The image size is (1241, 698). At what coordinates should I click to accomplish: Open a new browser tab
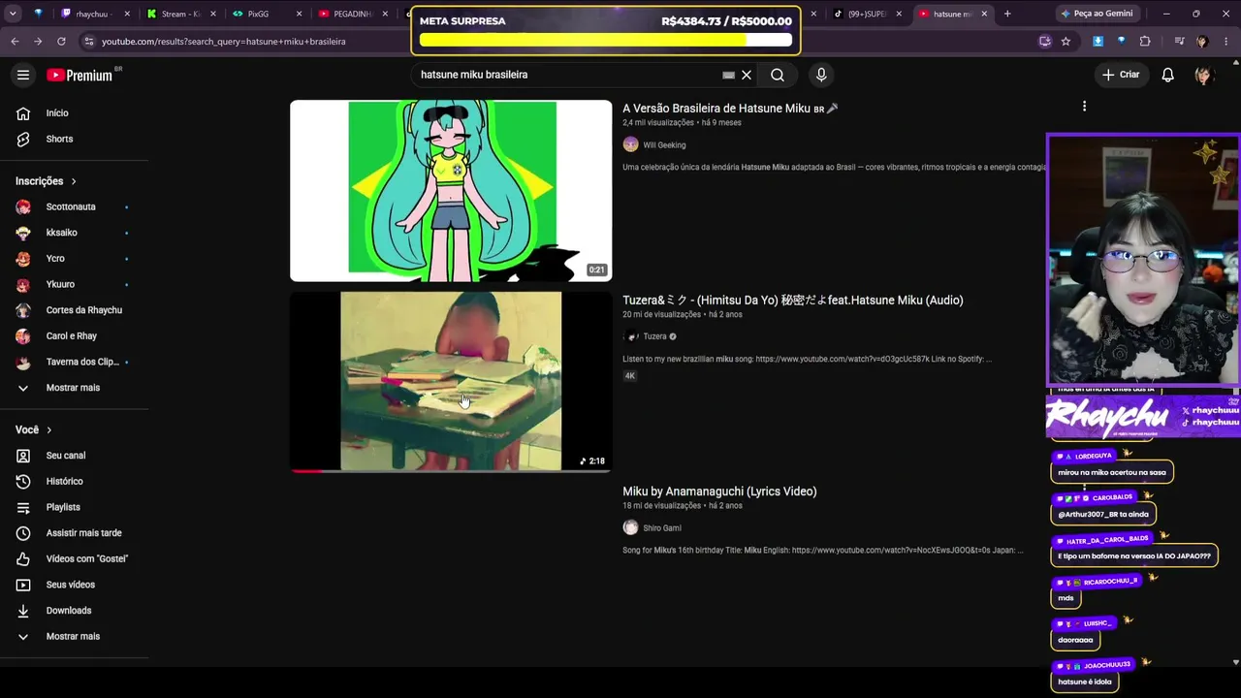[x=1007, y=14]
